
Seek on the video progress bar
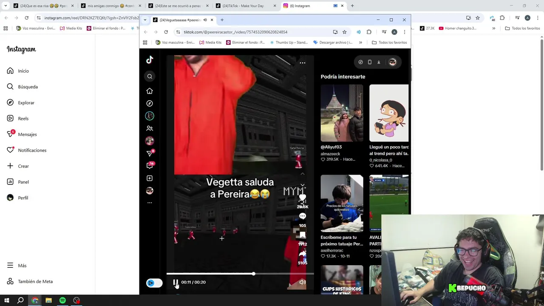pyautogui.click(x=240, y=274)
